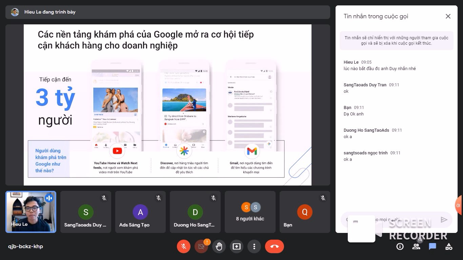Select the SangTaoads Duy participant tile
463x260 pixels.
(86, 212)
